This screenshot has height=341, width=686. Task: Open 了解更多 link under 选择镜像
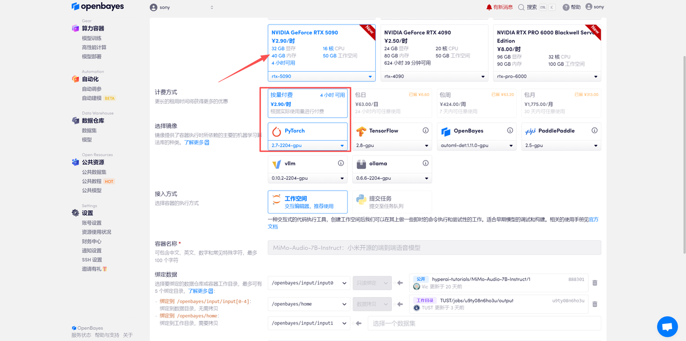click(x=197, y=143)
